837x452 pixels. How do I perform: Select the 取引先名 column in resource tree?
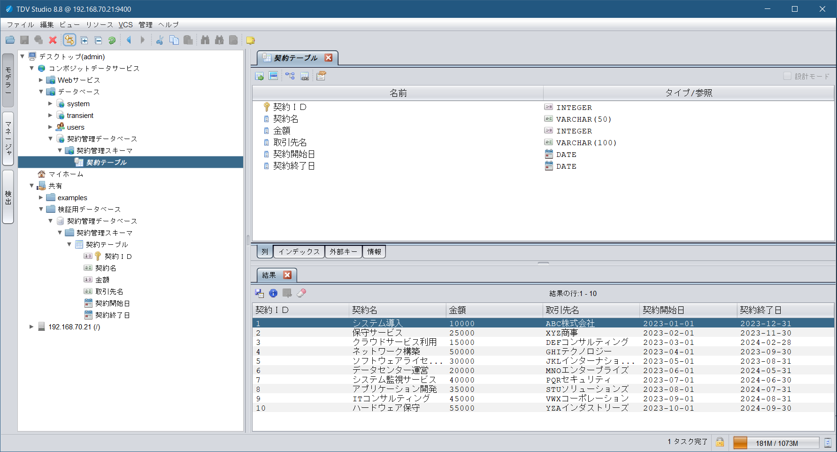pyautogui.click(x=109, y=291)
